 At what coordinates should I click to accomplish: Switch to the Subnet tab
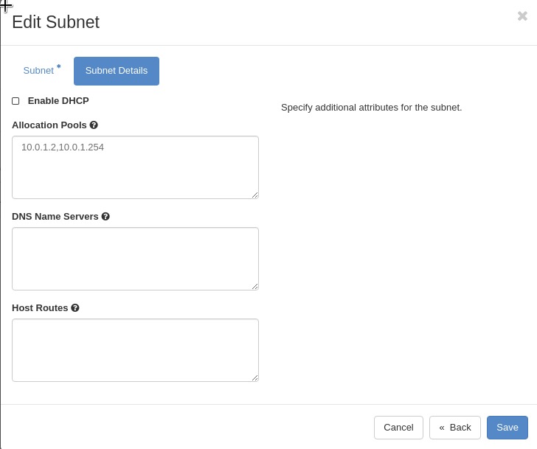pos(38,71)
